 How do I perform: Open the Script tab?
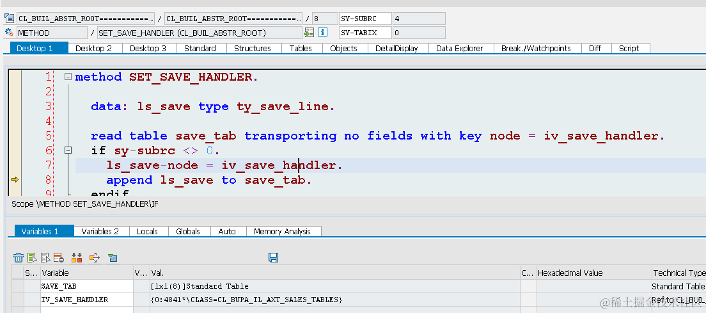[x=629, y=48]
